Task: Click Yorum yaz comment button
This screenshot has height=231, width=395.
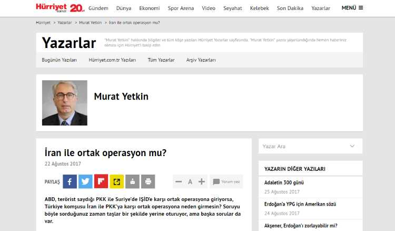Action: 226,181
